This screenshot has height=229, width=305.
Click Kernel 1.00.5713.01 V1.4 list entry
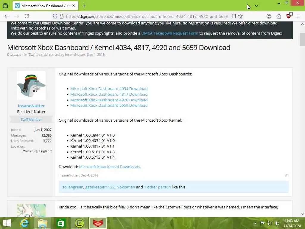(x=93, y=157)
